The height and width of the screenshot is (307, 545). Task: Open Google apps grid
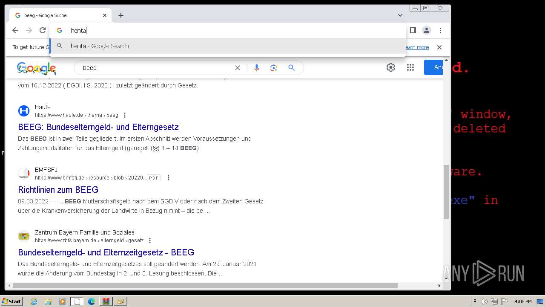(x=410, y=67)
